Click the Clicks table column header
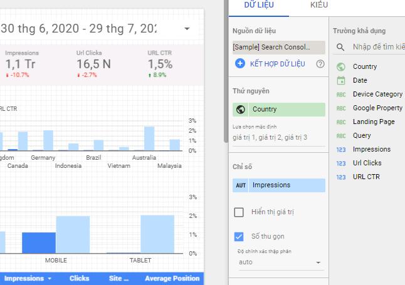Screen dimensions: 405x285 (79, 278)
